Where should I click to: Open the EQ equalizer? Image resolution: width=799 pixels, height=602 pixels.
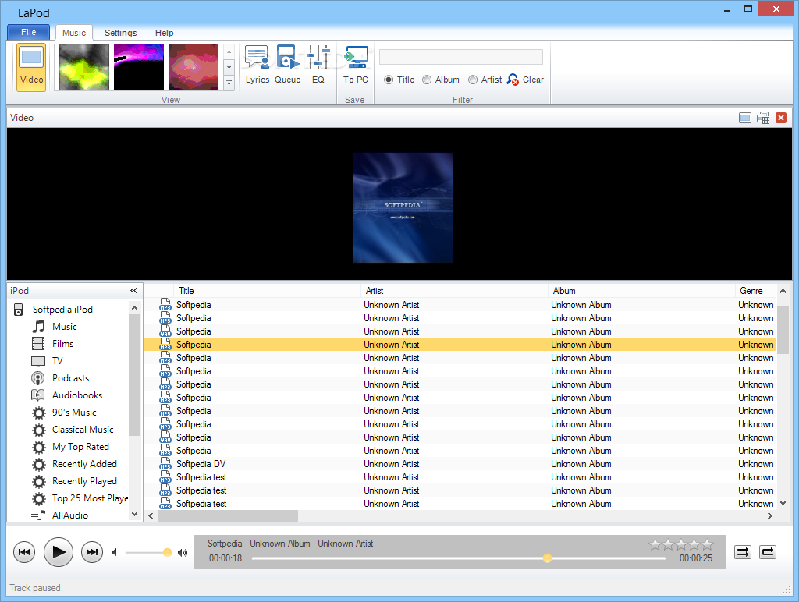pos(318,64)
